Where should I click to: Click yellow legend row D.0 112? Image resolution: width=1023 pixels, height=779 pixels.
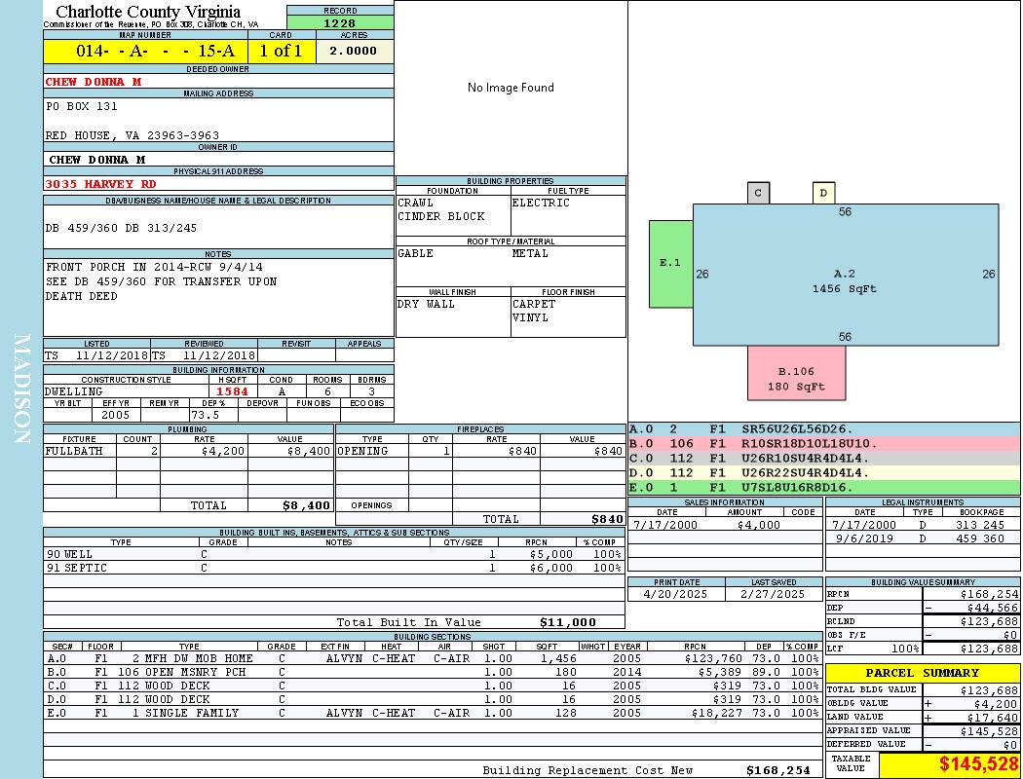(824, 473)
